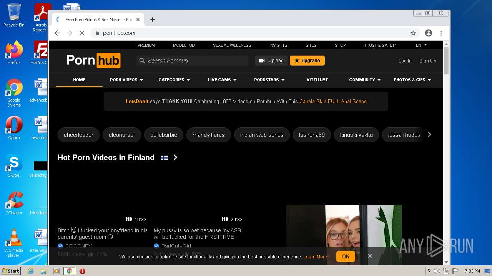This screenshot has height=276, width=492.
Task: Open Chrome's three-dot menu
Action: 441,33
